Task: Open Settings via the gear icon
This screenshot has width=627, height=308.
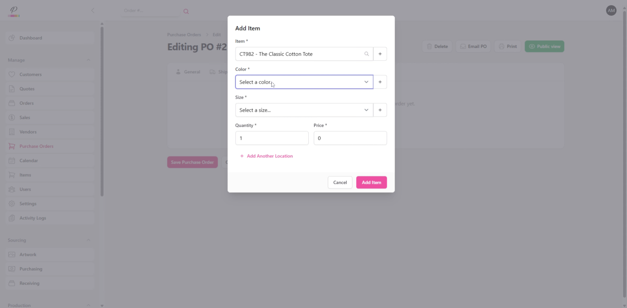Action: 12,204
